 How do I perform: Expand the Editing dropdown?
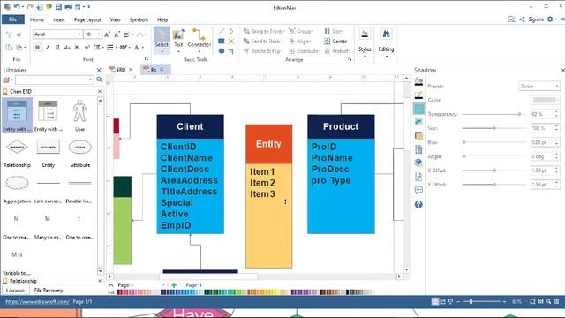tap(386, 42)
